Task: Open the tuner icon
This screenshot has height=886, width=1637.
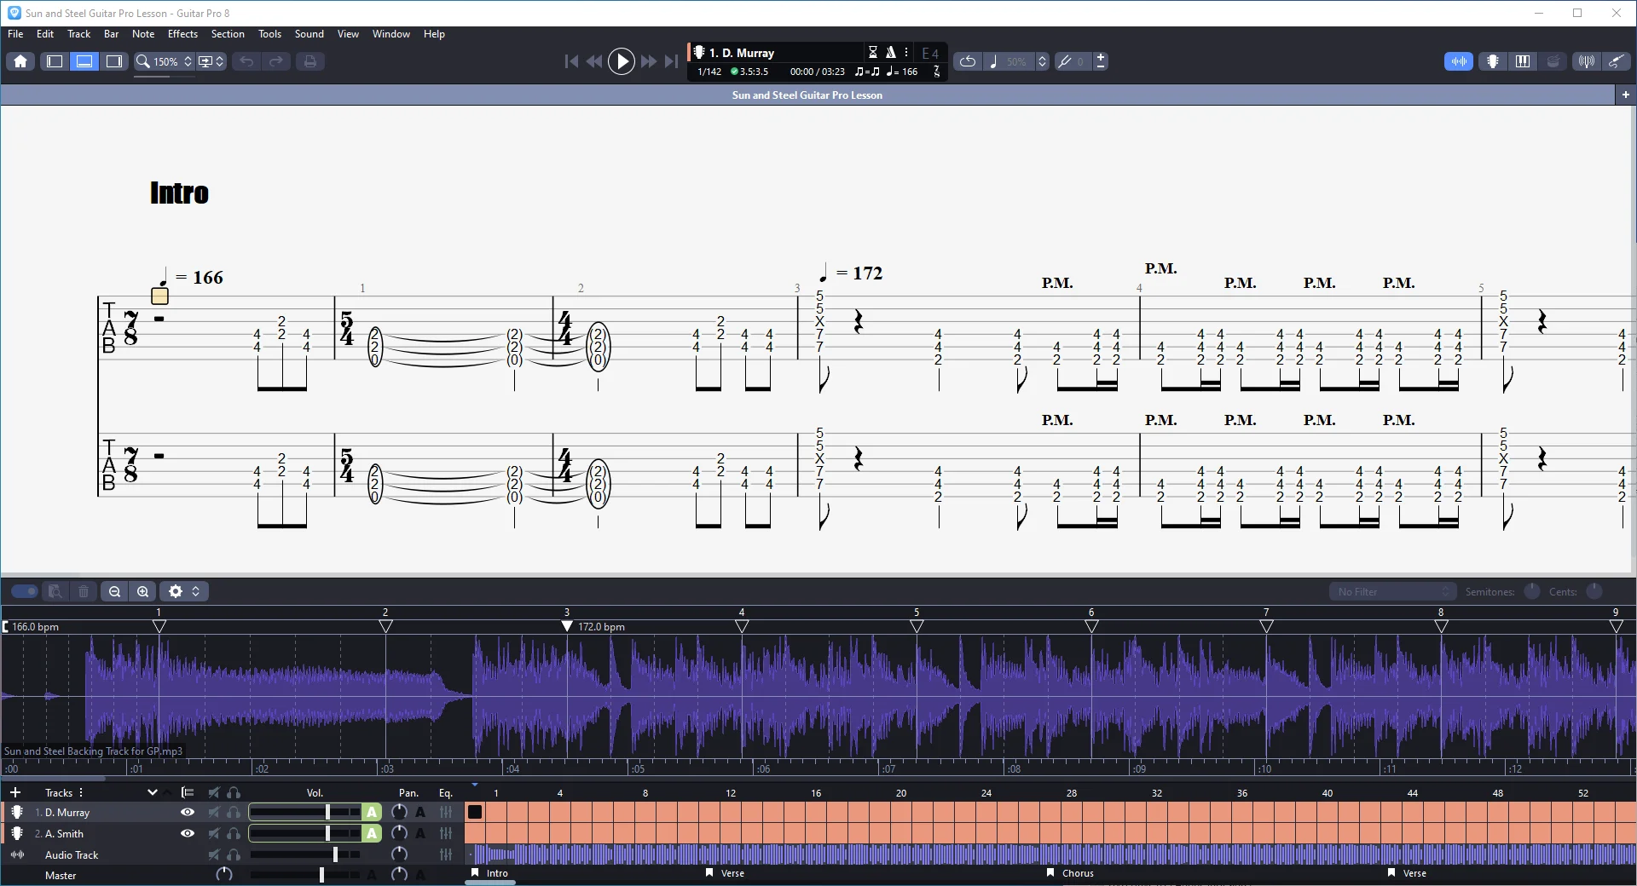Action: point(1586,61)
